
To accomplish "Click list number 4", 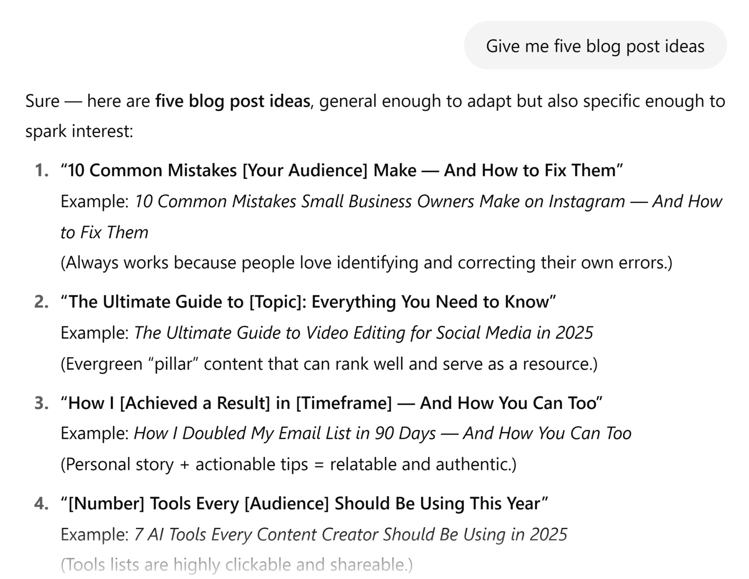I will coord(41,503).
